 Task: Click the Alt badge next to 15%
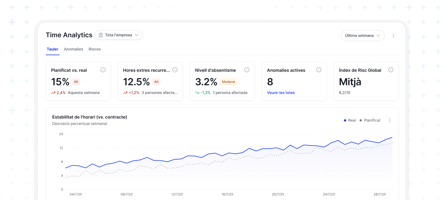point(76,82)
